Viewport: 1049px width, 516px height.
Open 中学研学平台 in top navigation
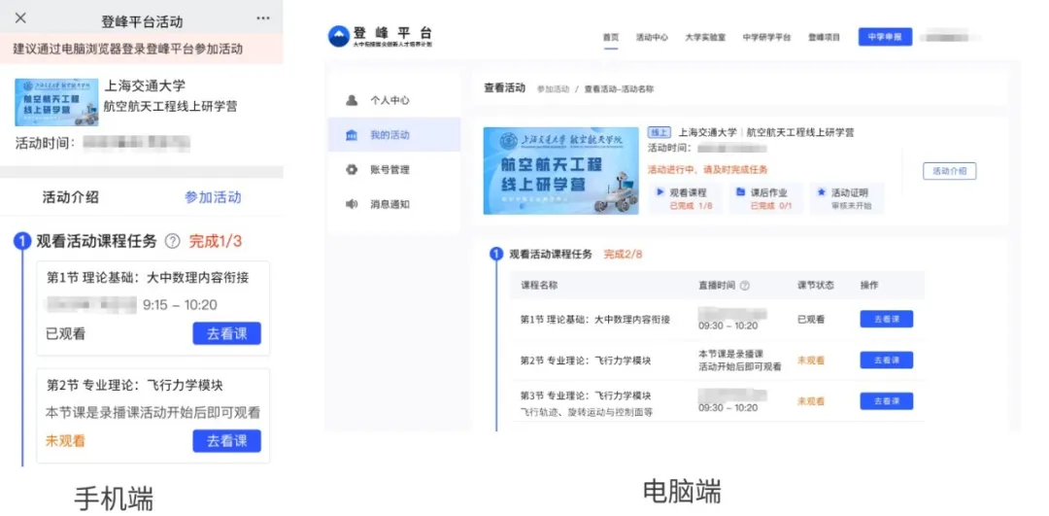765,37
